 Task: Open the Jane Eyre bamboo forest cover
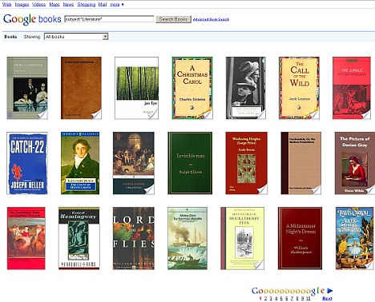click(x=136, y=88)
